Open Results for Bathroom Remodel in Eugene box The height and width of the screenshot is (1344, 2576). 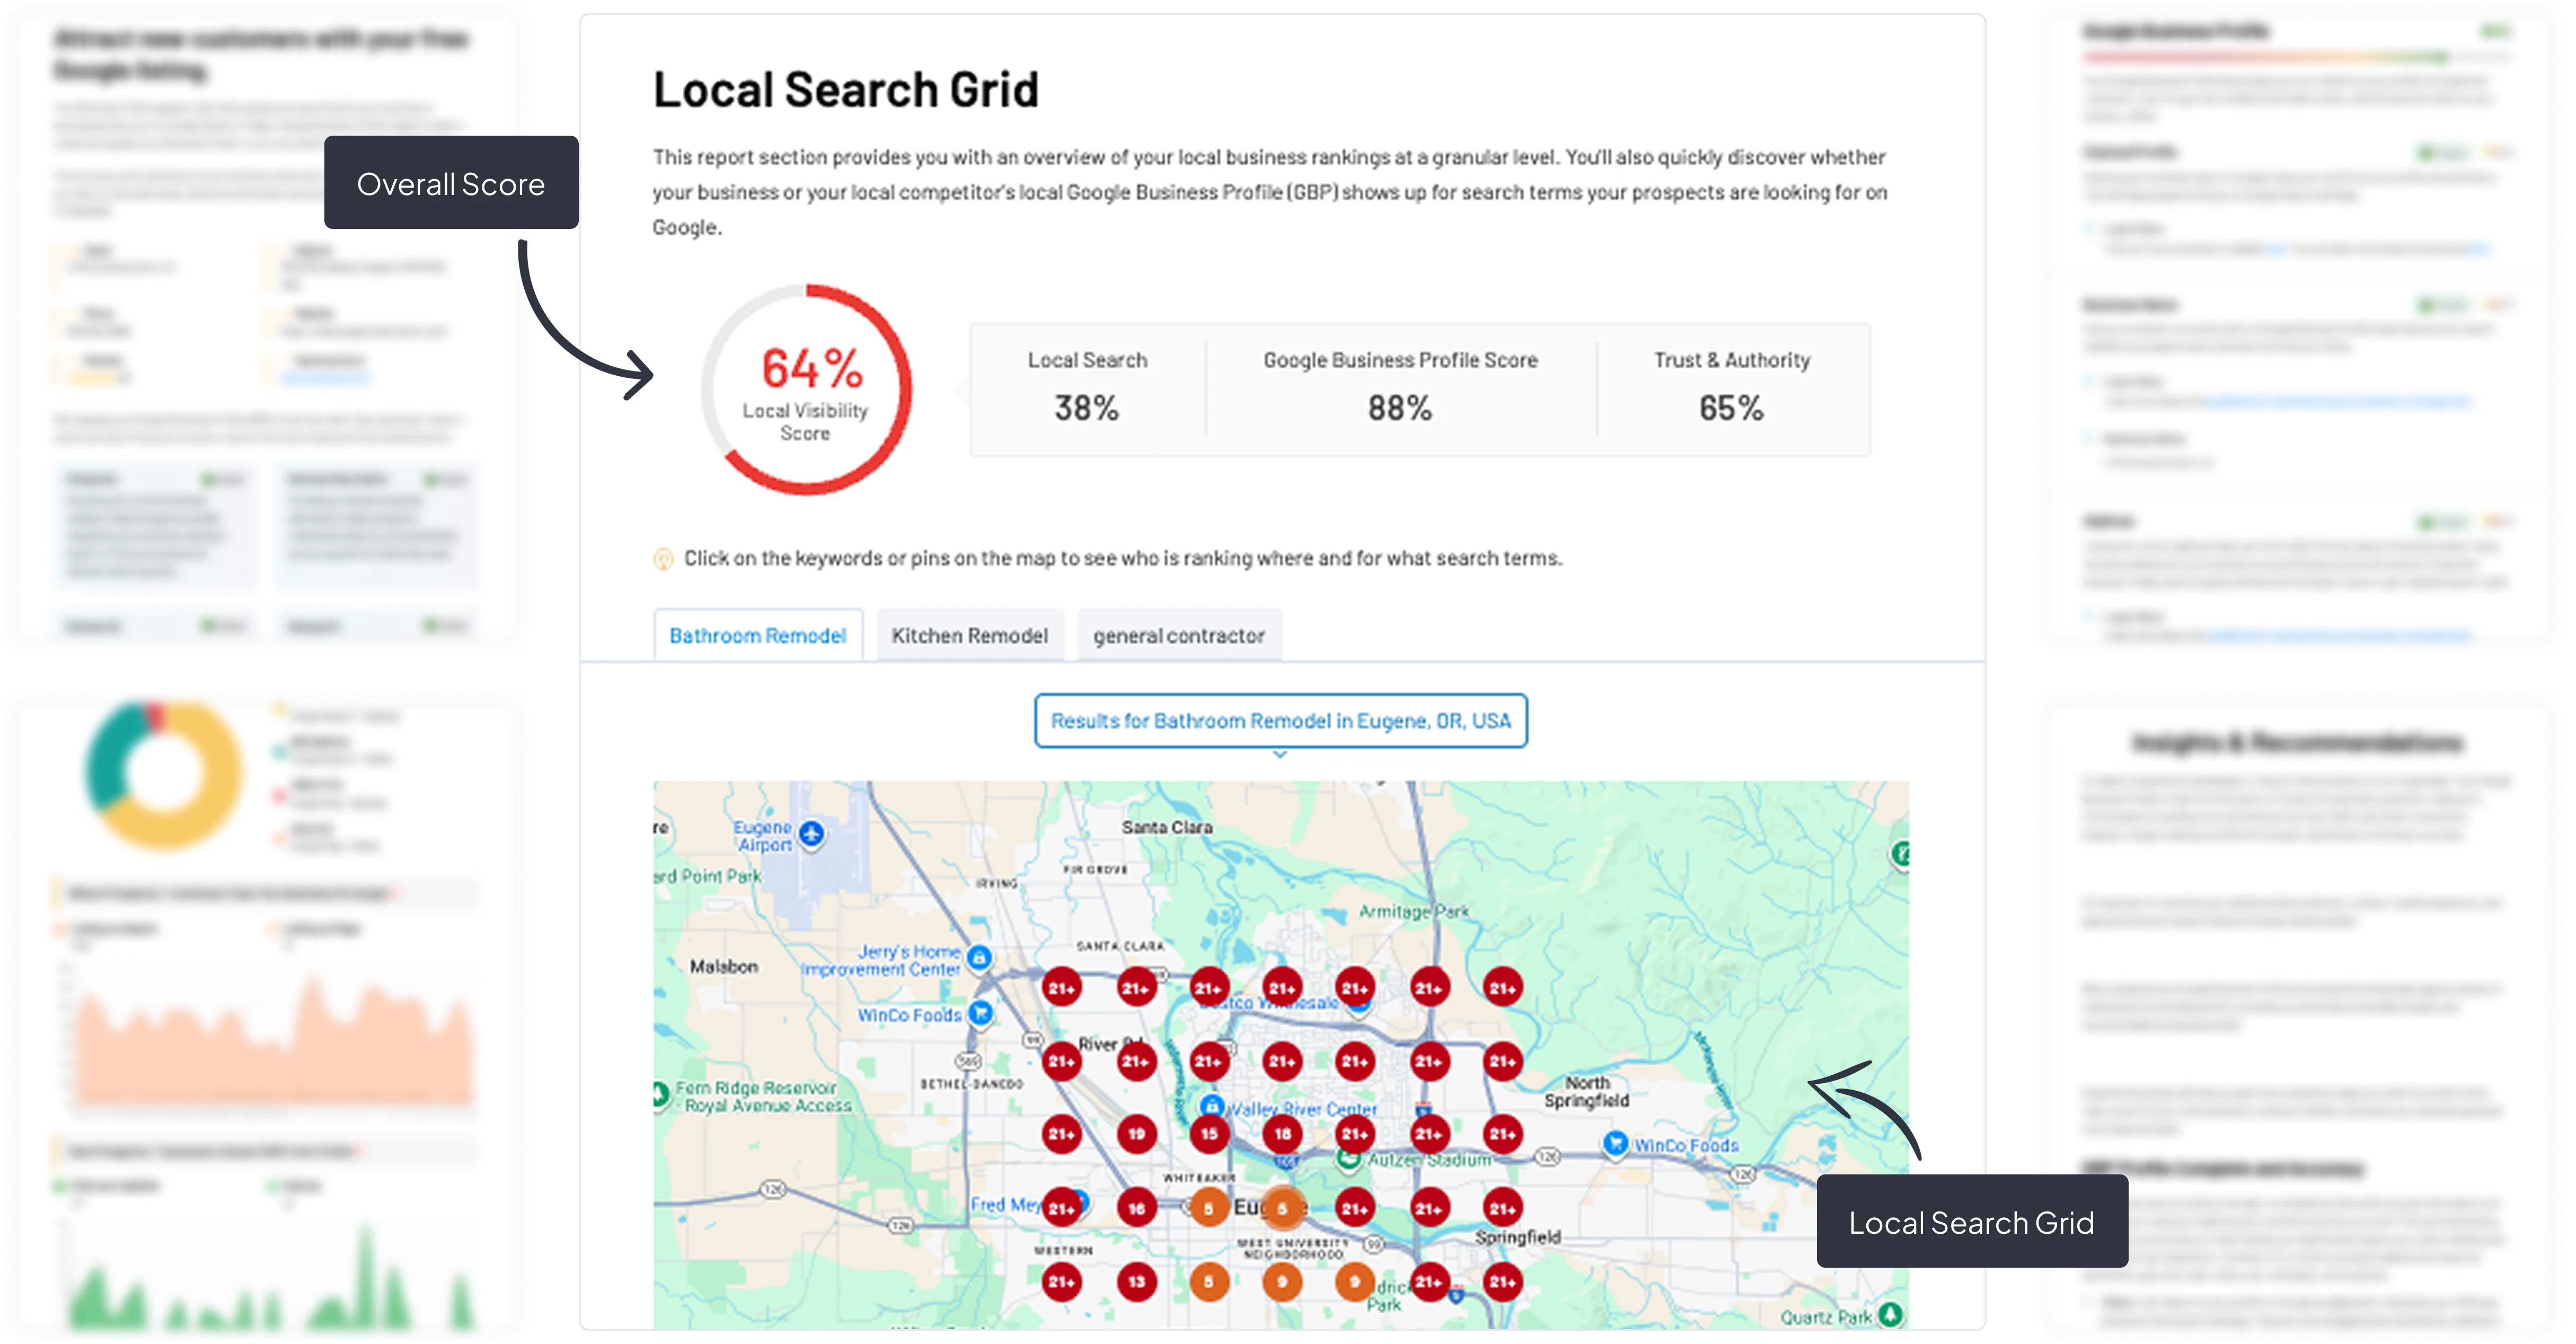[x=1280, y=720]
